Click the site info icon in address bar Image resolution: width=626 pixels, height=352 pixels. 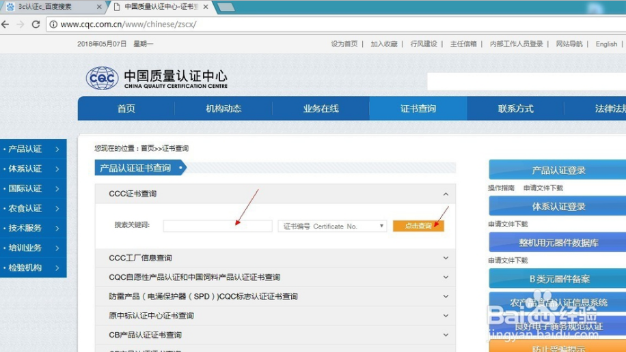53,24
